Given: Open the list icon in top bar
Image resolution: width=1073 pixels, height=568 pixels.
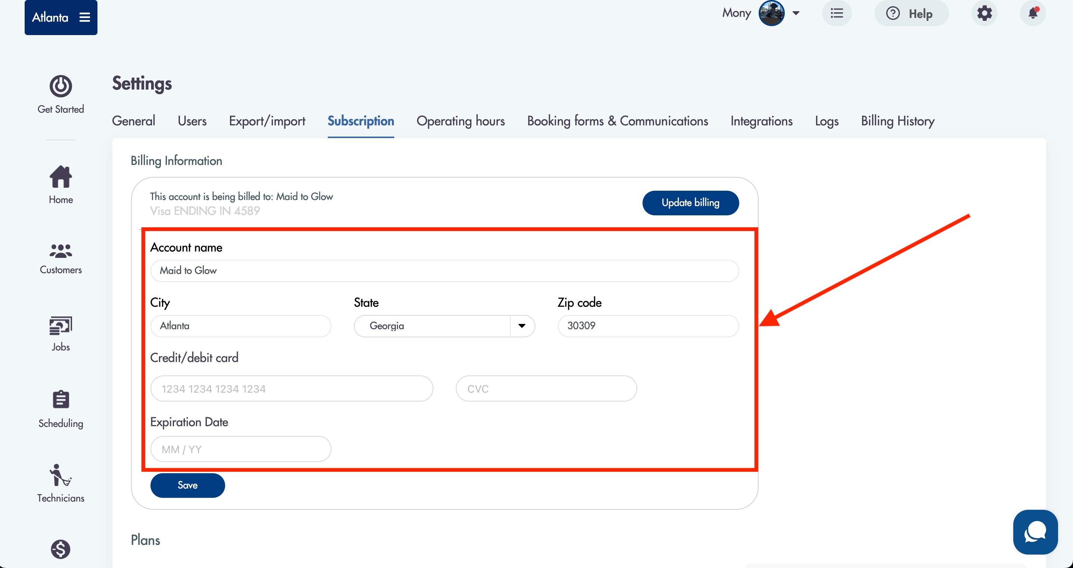Looking at the screenshot, I should [837, 13].
